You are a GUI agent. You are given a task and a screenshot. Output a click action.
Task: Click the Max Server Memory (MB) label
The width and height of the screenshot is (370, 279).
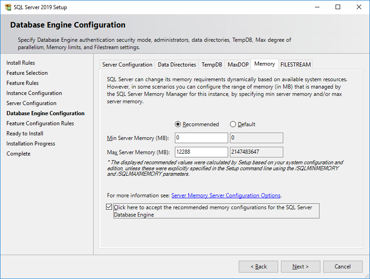pyautogui.click(x=138, y=152)
